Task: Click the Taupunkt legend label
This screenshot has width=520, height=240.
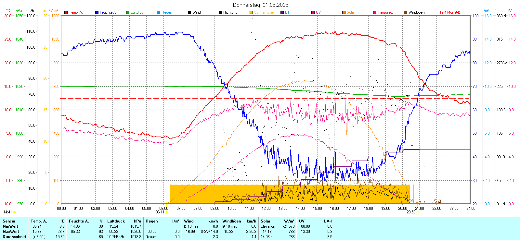Action: 385,12
